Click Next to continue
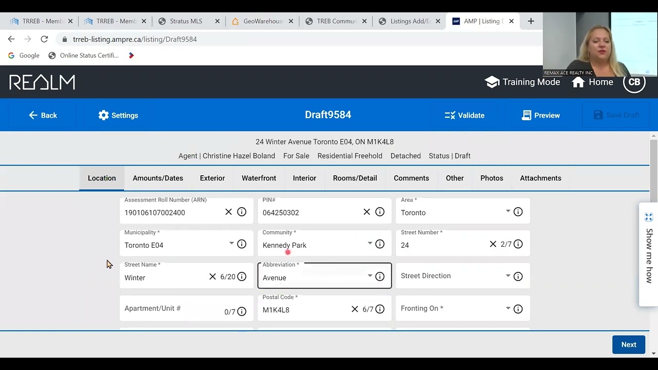Screen dimensions: 658x370 click(629, 345)
